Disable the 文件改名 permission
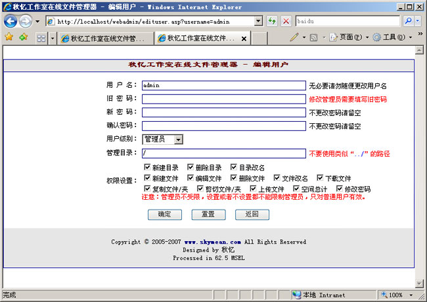This screenshot has width=427, height=302. (x=277, y=178)
